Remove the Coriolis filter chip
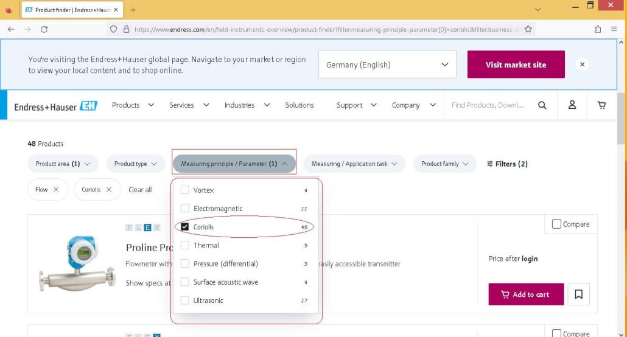 109,190
